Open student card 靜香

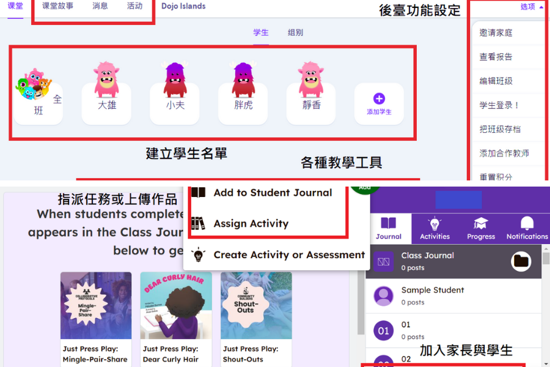(311, 103)
